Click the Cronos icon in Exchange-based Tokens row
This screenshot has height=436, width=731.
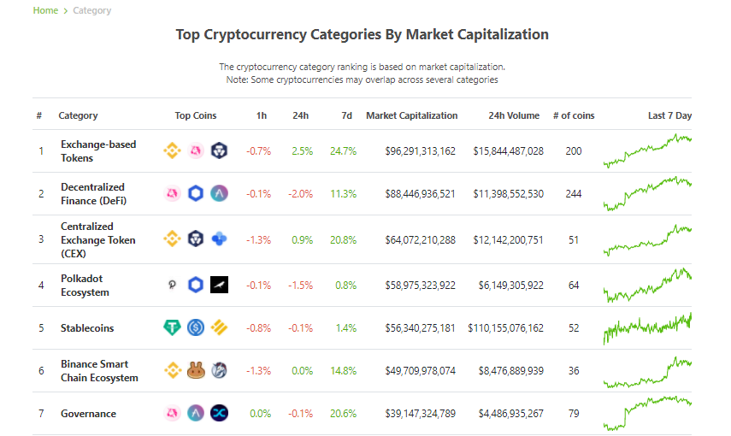(219, 150)
